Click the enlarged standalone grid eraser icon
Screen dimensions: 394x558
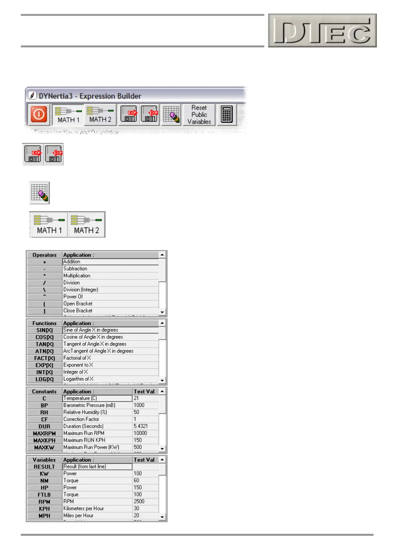click(x=40, y=193)
